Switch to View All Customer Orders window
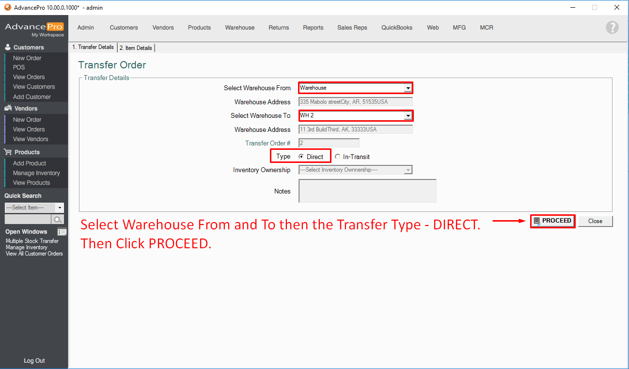Image resolution: width=629 pixels, height=369 pixels. pos(34,254)
